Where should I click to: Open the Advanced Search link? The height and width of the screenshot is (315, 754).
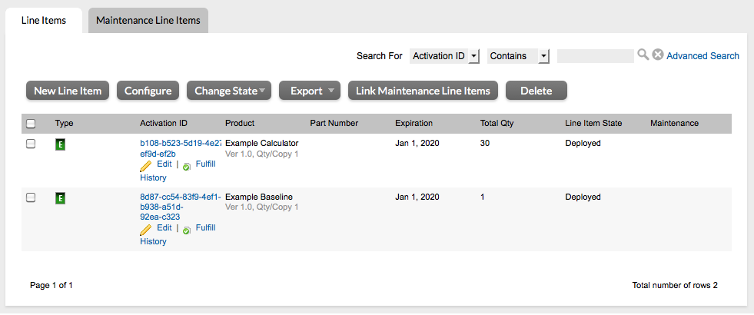tap(703, 56)
